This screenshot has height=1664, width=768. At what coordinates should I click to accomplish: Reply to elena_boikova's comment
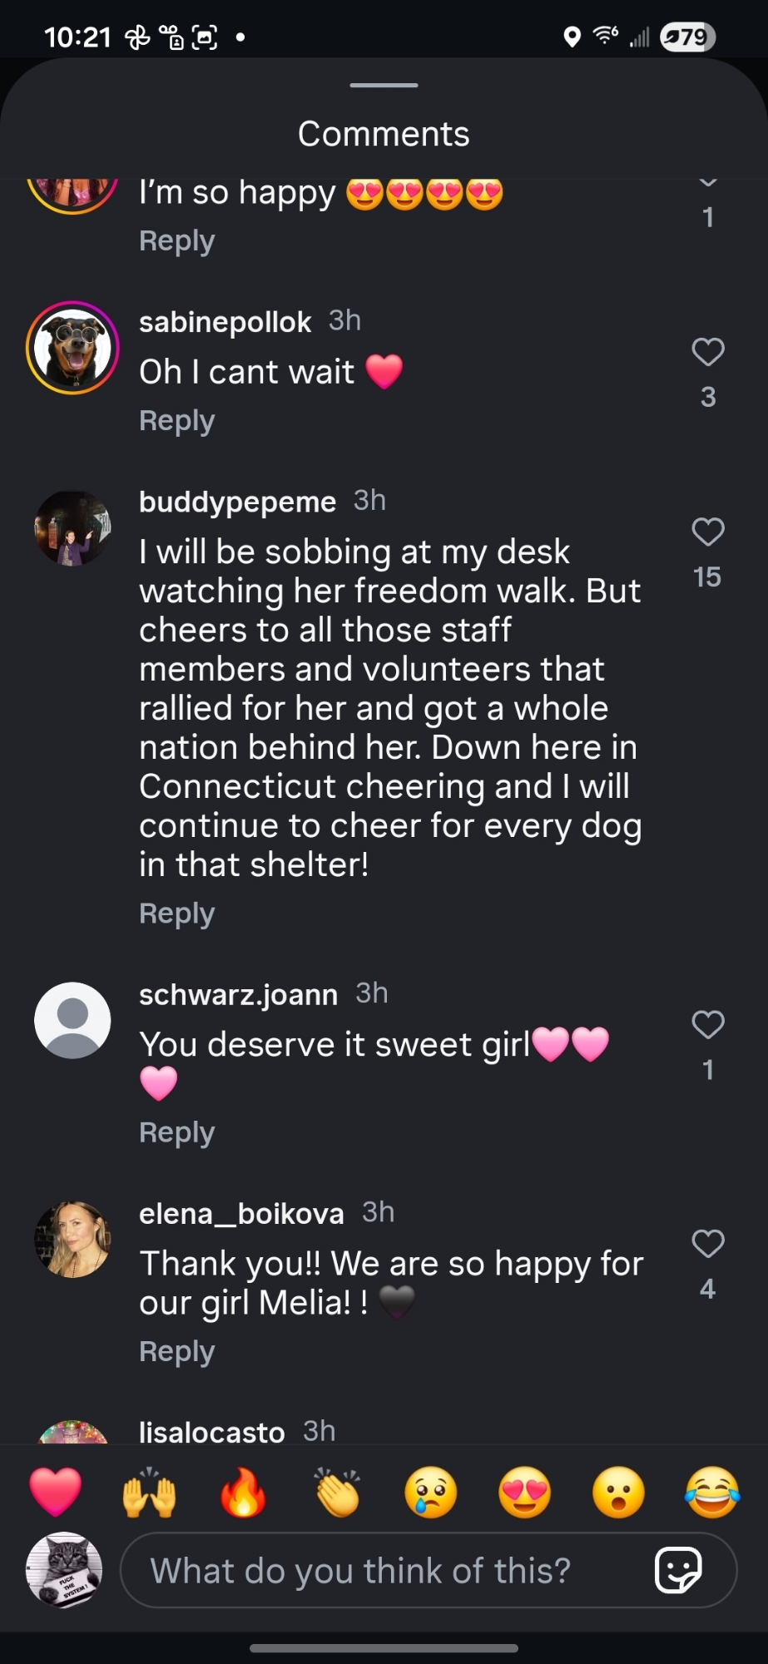[x=176, y=1352]
